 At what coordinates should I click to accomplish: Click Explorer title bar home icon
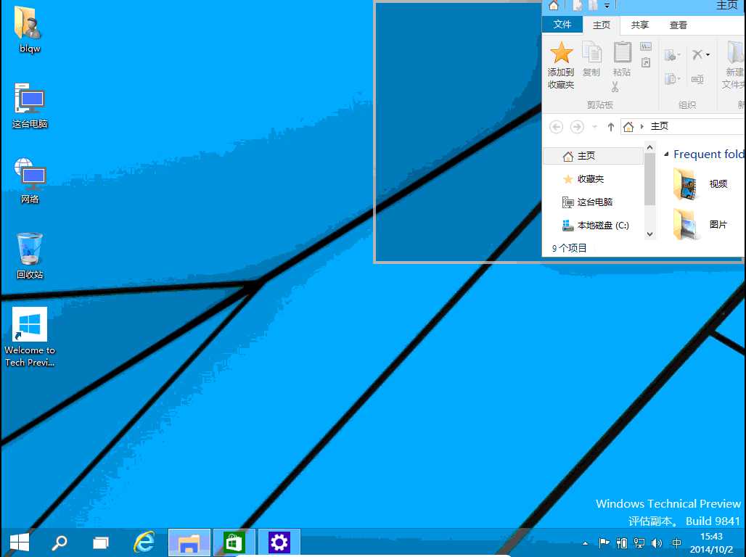(553, 5)
